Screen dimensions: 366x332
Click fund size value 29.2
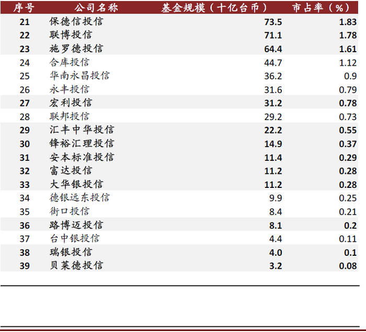click(273, 117)
